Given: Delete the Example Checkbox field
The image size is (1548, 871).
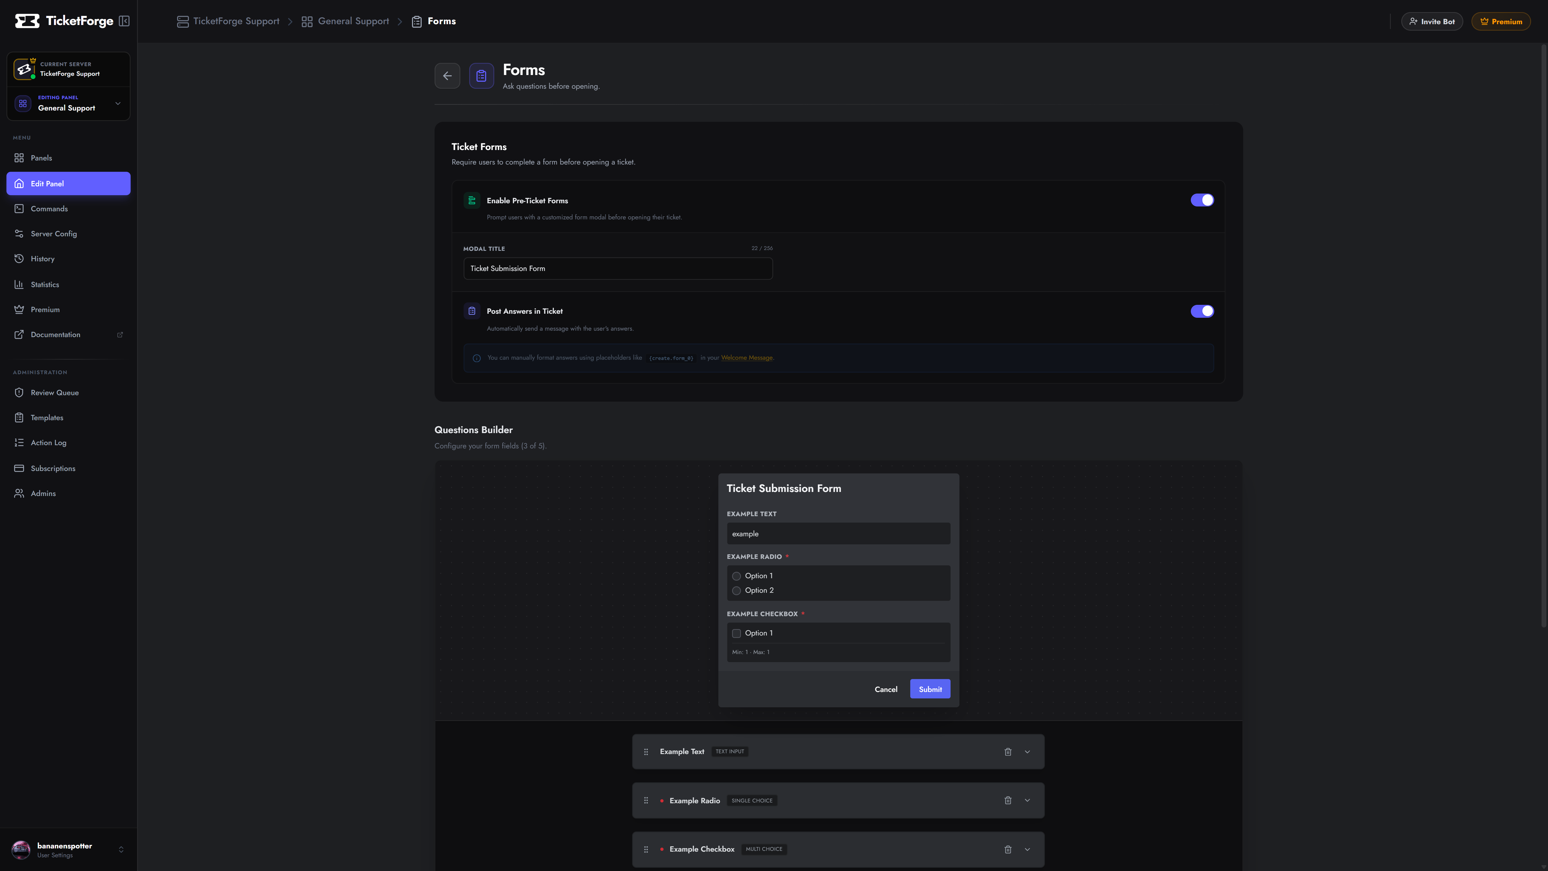Looking at the screenshot, I should pos(1008,849).
